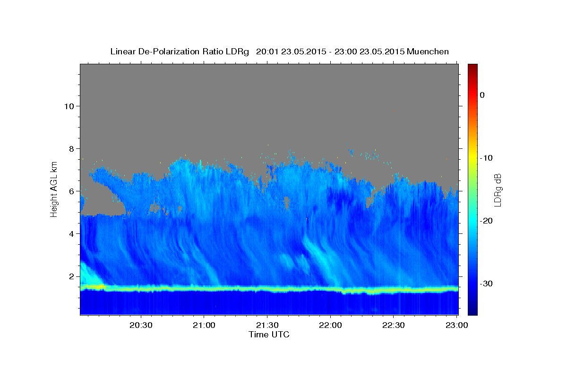Click the height tick label 10
The width and height of the screenshot is (567, 378).
70,106
